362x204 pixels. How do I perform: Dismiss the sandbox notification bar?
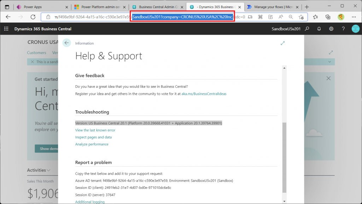[32, 62]
